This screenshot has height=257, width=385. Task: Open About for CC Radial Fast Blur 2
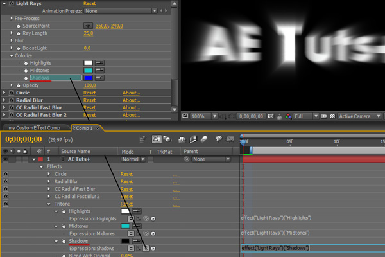click(131, 115)
